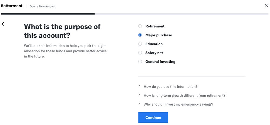The image size is (270, 125).
Task: Close the Open a New Account dialog
Action: [x=266, y=6]
